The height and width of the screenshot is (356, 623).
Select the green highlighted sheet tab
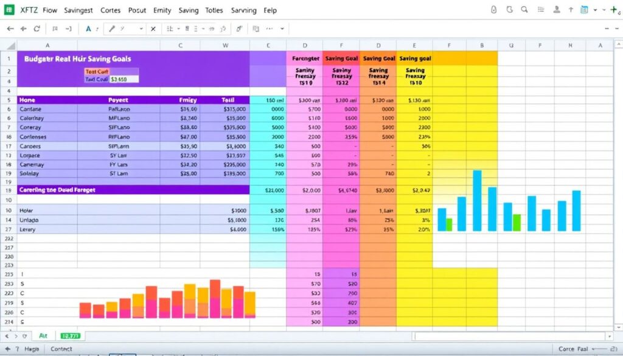point(71,336)
